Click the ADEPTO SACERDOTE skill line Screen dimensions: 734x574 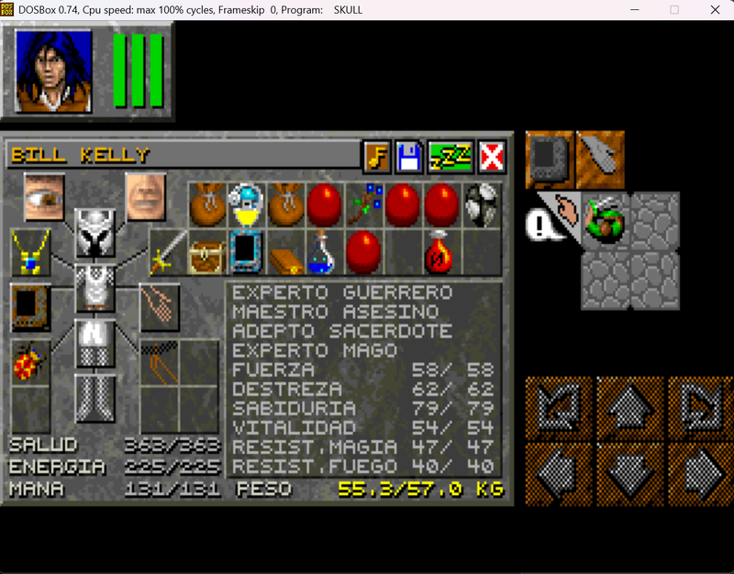(x=342, y=331)
